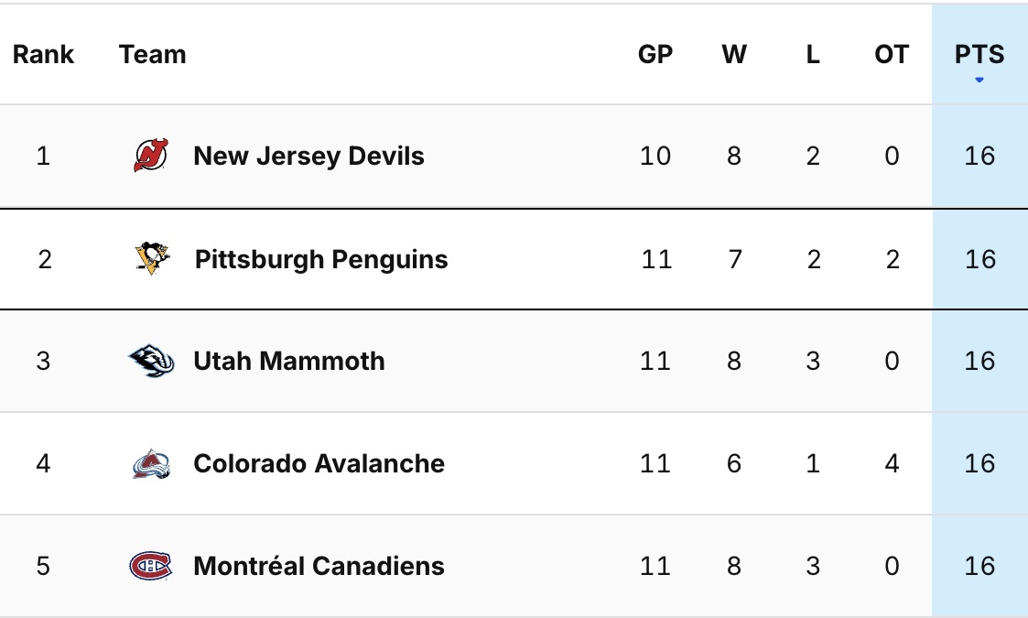Open New Jersey Devils team link
This screenshot has height=618, width=1028.
pyautogui.click(x=308, y=156)
